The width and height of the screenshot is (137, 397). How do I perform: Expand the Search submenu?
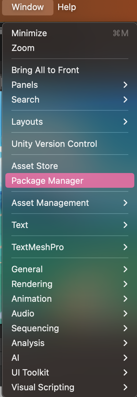pyautogui.click(x=70, y=100)
